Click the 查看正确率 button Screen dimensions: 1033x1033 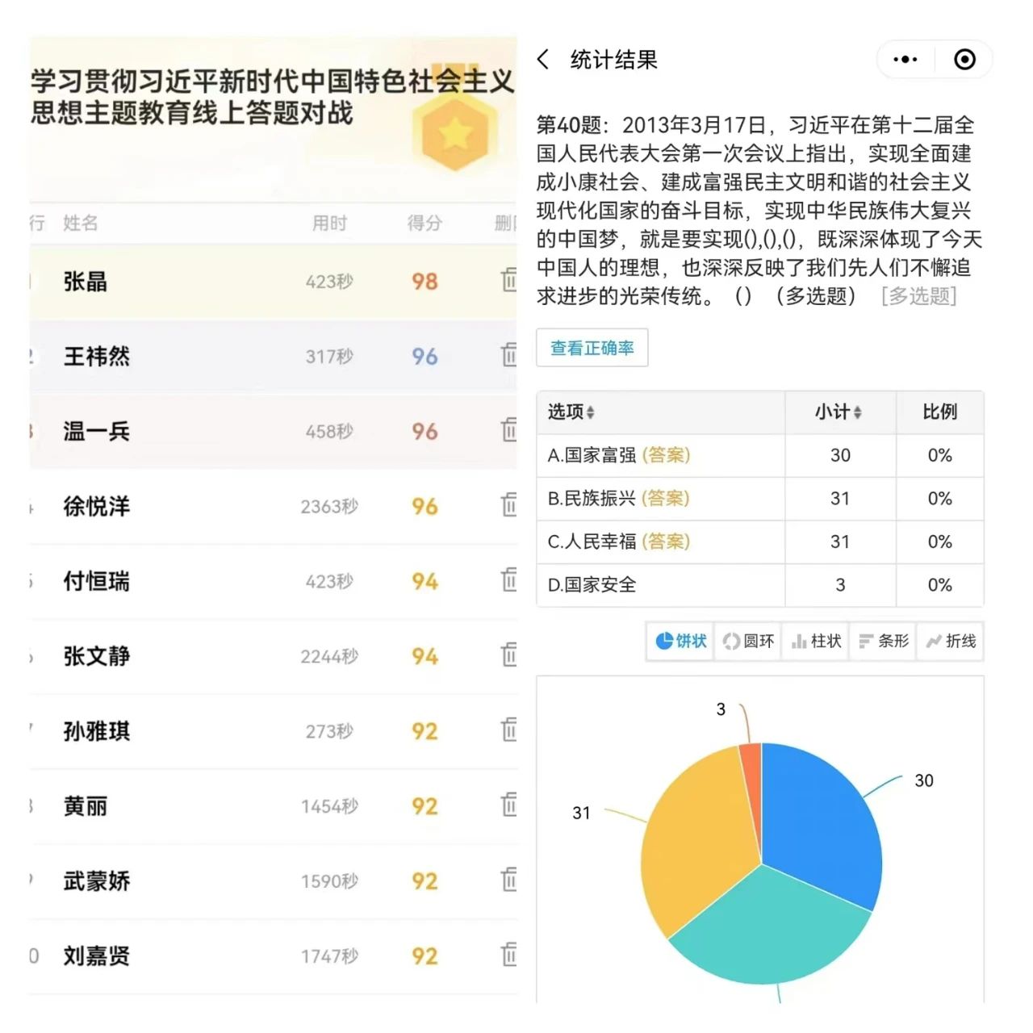click(x=592, y=348)
